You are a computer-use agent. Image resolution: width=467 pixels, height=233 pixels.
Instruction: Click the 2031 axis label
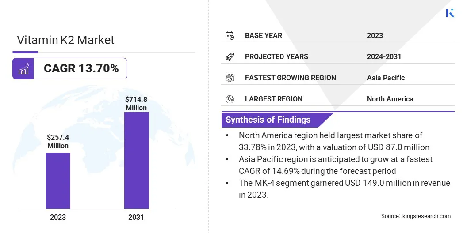click(136, 218)
